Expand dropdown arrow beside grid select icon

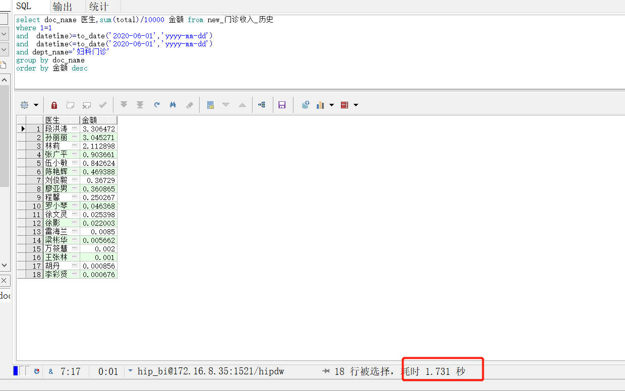[36, 105]
